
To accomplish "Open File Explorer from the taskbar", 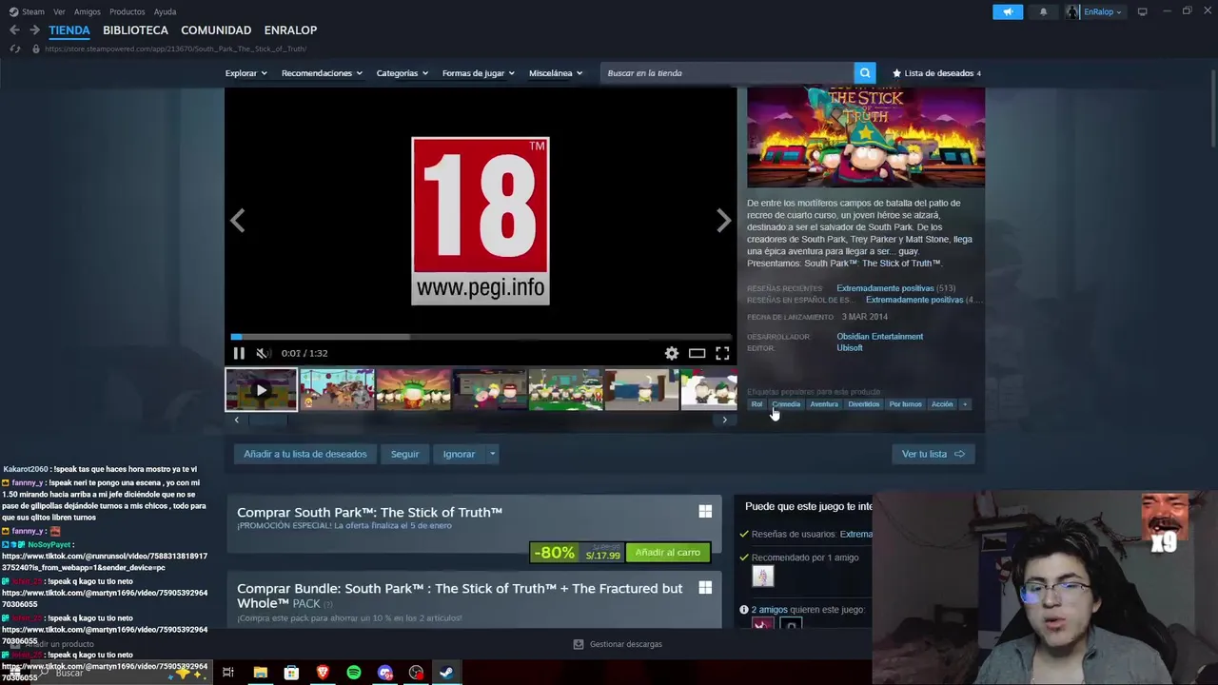I will (260, 673).
